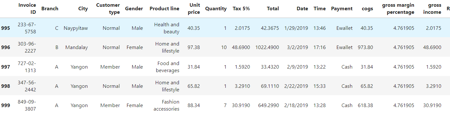Viewport: 450px width, 117px height.
Task: Click the Total column header
Action: click(x=273, y=9)
